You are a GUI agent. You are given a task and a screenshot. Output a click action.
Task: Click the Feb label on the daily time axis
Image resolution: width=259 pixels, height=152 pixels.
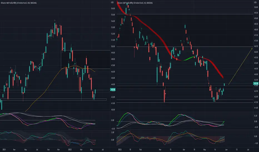point(140,150)
